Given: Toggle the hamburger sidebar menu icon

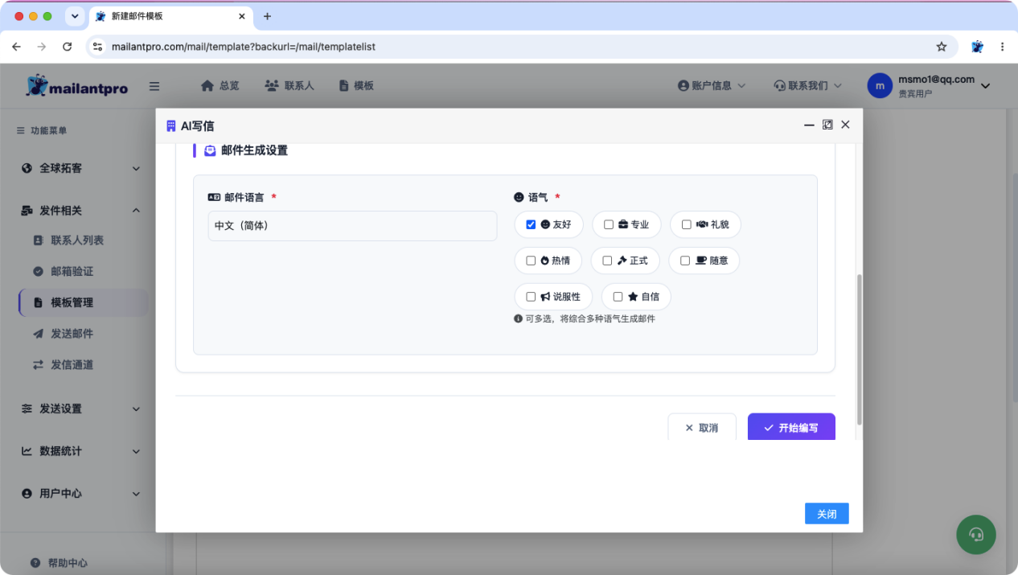Looking at the screenshot, I should [154, 86].
